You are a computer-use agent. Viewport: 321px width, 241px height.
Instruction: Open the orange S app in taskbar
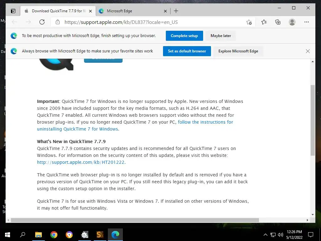pyautogui.click(x=100, y=235)
